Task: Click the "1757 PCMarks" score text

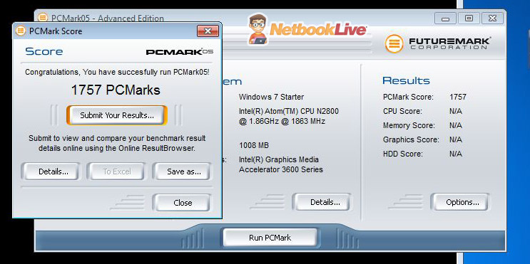Action: (116, 90)
